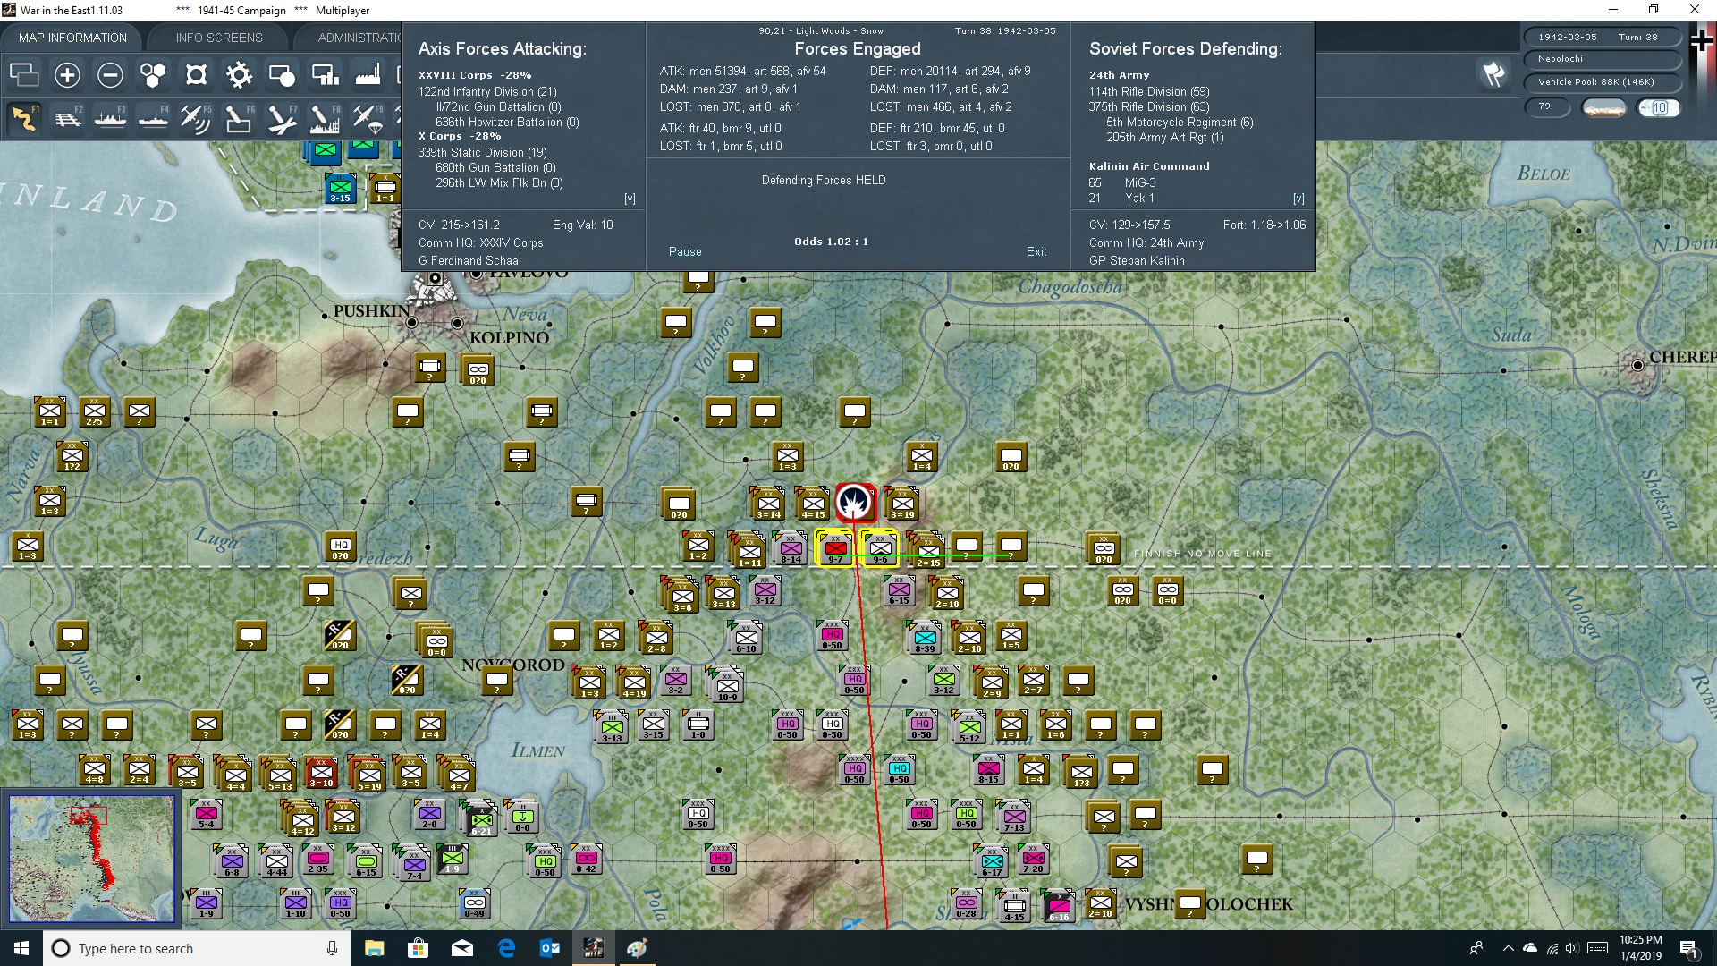The height and width of the screenshot is (966, 1717).
Task: Expand the Soviet forces detail list
Action: [1298, 199]
